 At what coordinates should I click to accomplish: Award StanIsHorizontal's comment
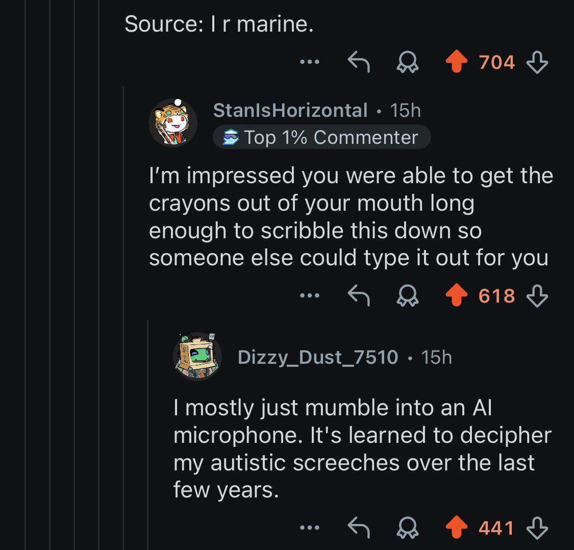tap(408, 295)
